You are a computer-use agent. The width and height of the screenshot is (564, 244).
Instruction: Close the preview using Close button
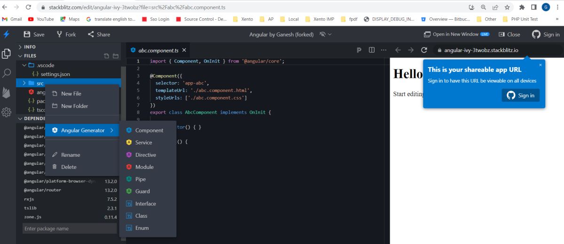[x=509, y=34]
